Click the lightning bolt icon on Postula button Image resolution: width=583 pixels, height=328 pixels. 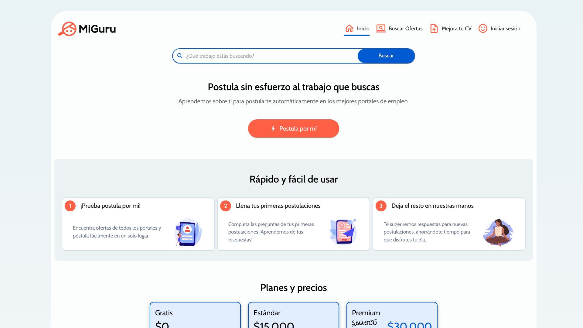click(x=273, y=128)
